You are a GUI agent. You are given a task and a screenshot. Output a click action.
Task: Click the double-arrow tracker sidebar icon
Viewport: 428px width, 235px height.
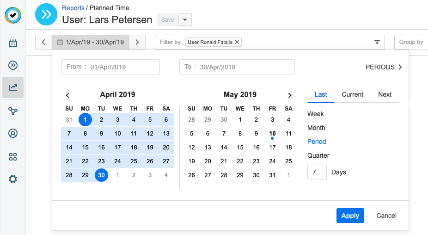[x=13, y=65]
